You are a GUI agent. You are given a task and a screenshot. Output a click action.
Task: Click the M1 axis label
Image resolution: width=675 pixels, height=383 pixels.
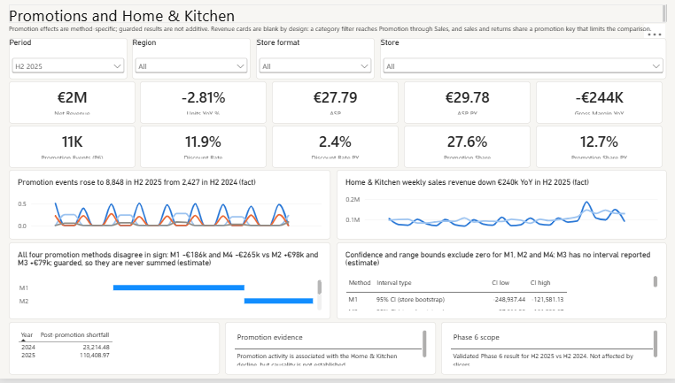[x=24, y=287]
